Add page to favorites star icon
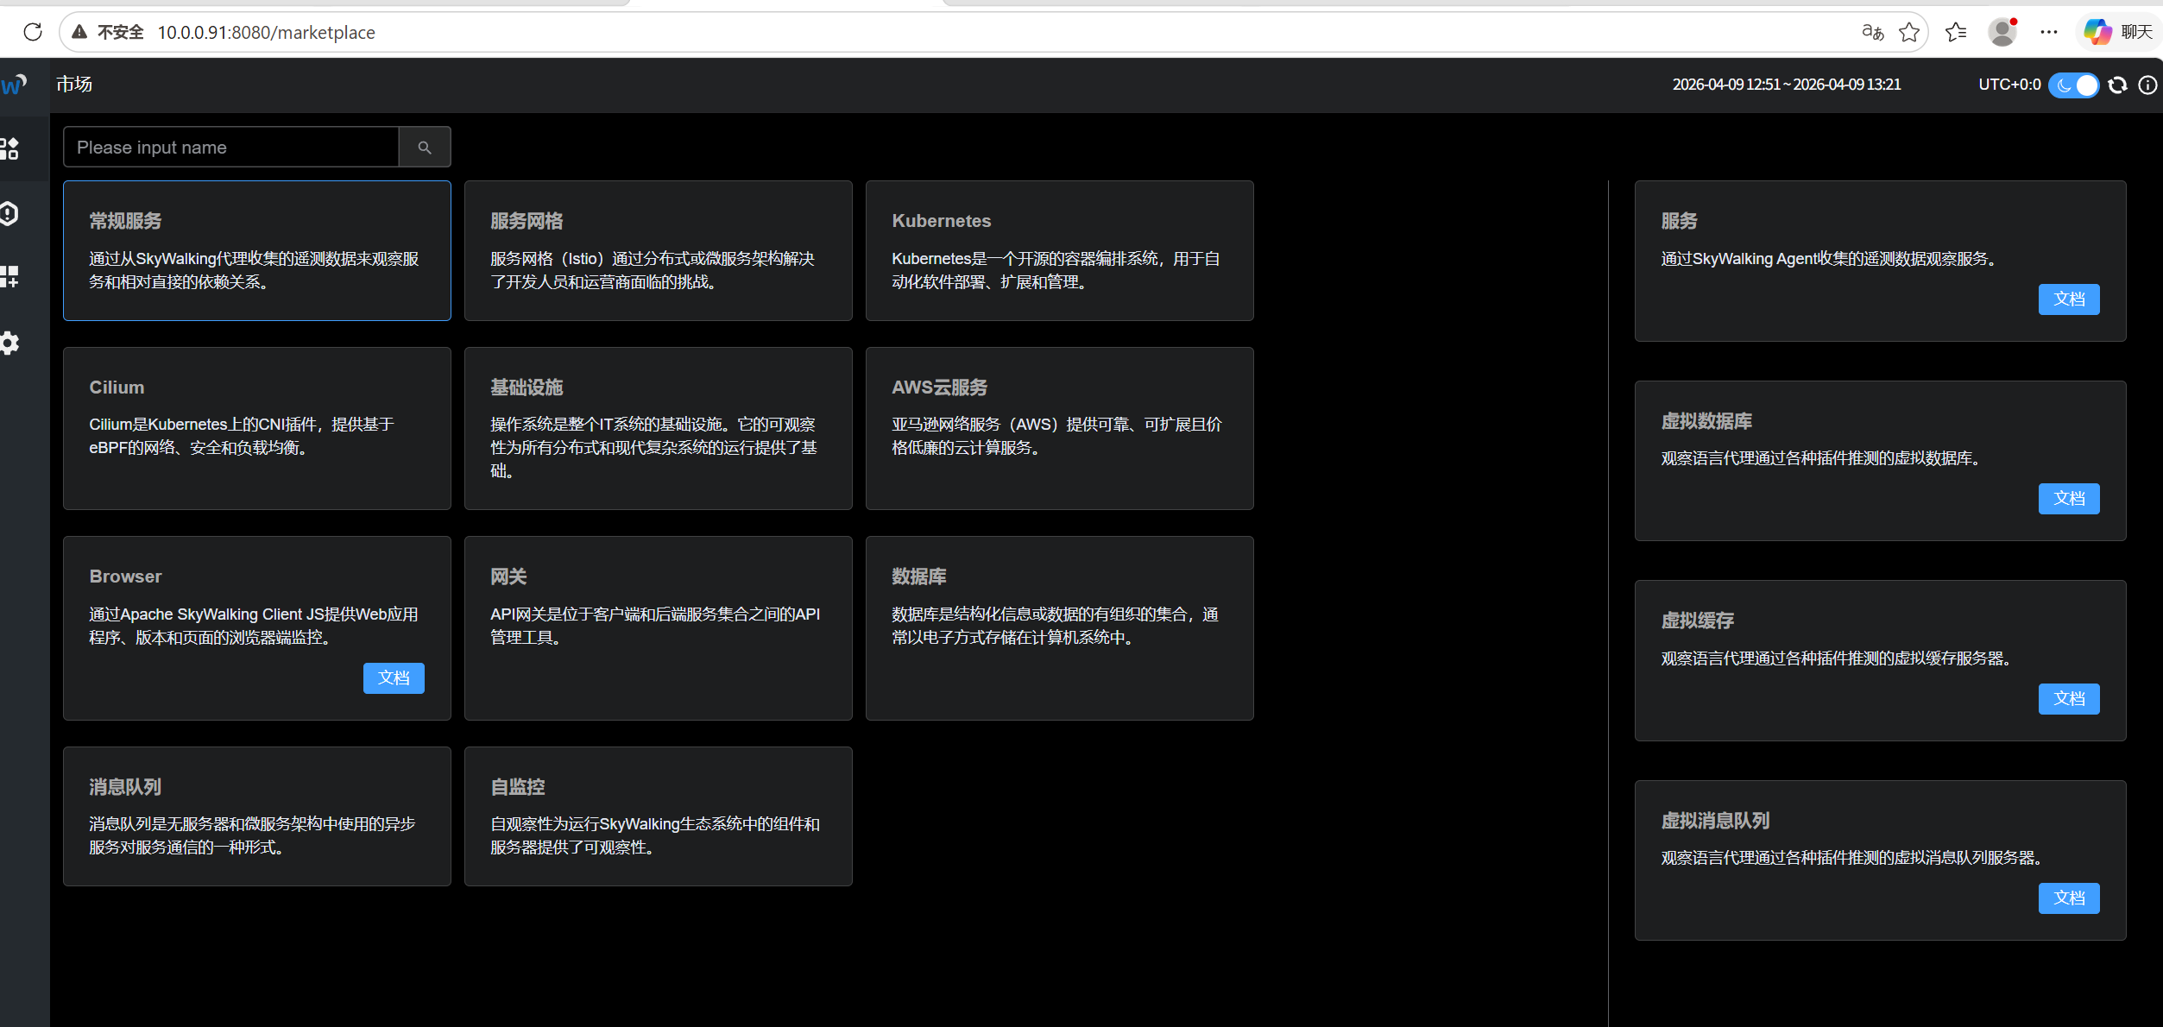Viewport: 2163px width, 1027px height. (x=1909, y=32)
